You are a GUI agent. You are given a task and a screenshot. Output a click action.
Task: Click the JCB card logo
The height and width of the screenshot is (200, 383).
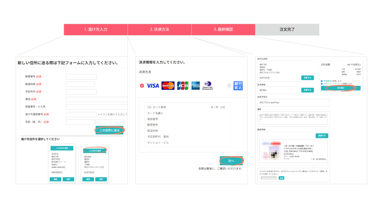(x=183, y=86)
